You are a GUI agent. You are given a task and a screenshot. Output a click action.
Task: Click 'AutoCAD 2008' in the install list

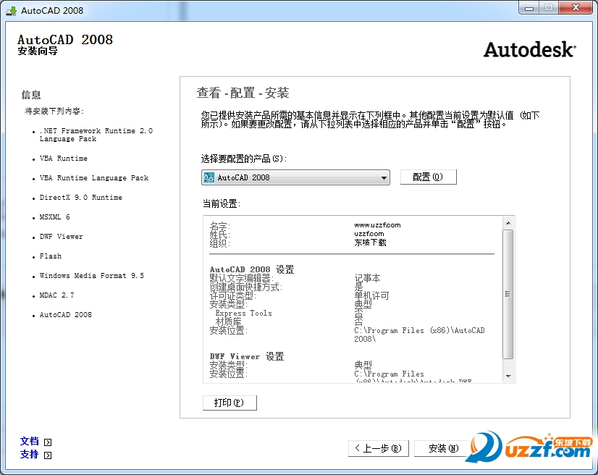pyautogui.click(x=66, y=315)
